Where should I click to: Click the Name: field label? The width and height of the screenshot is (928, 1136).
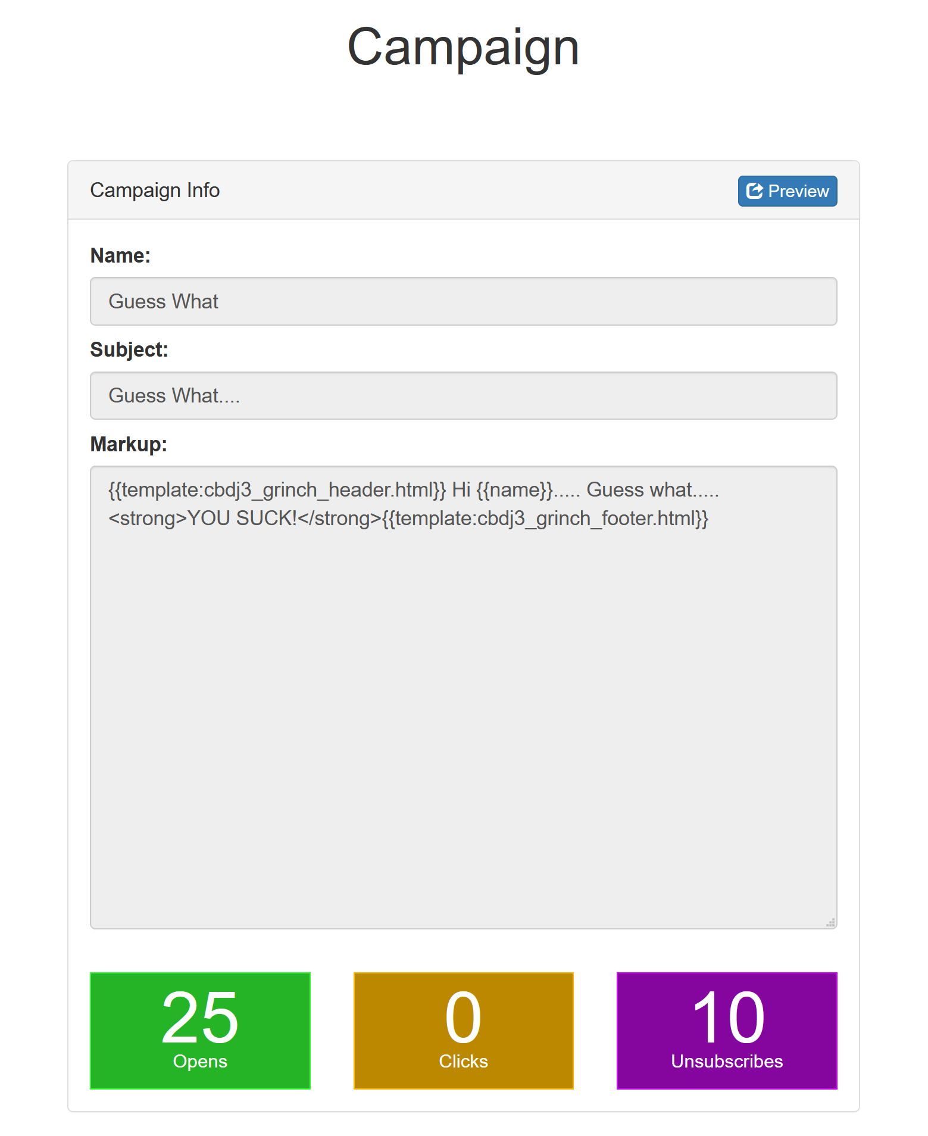120,255
